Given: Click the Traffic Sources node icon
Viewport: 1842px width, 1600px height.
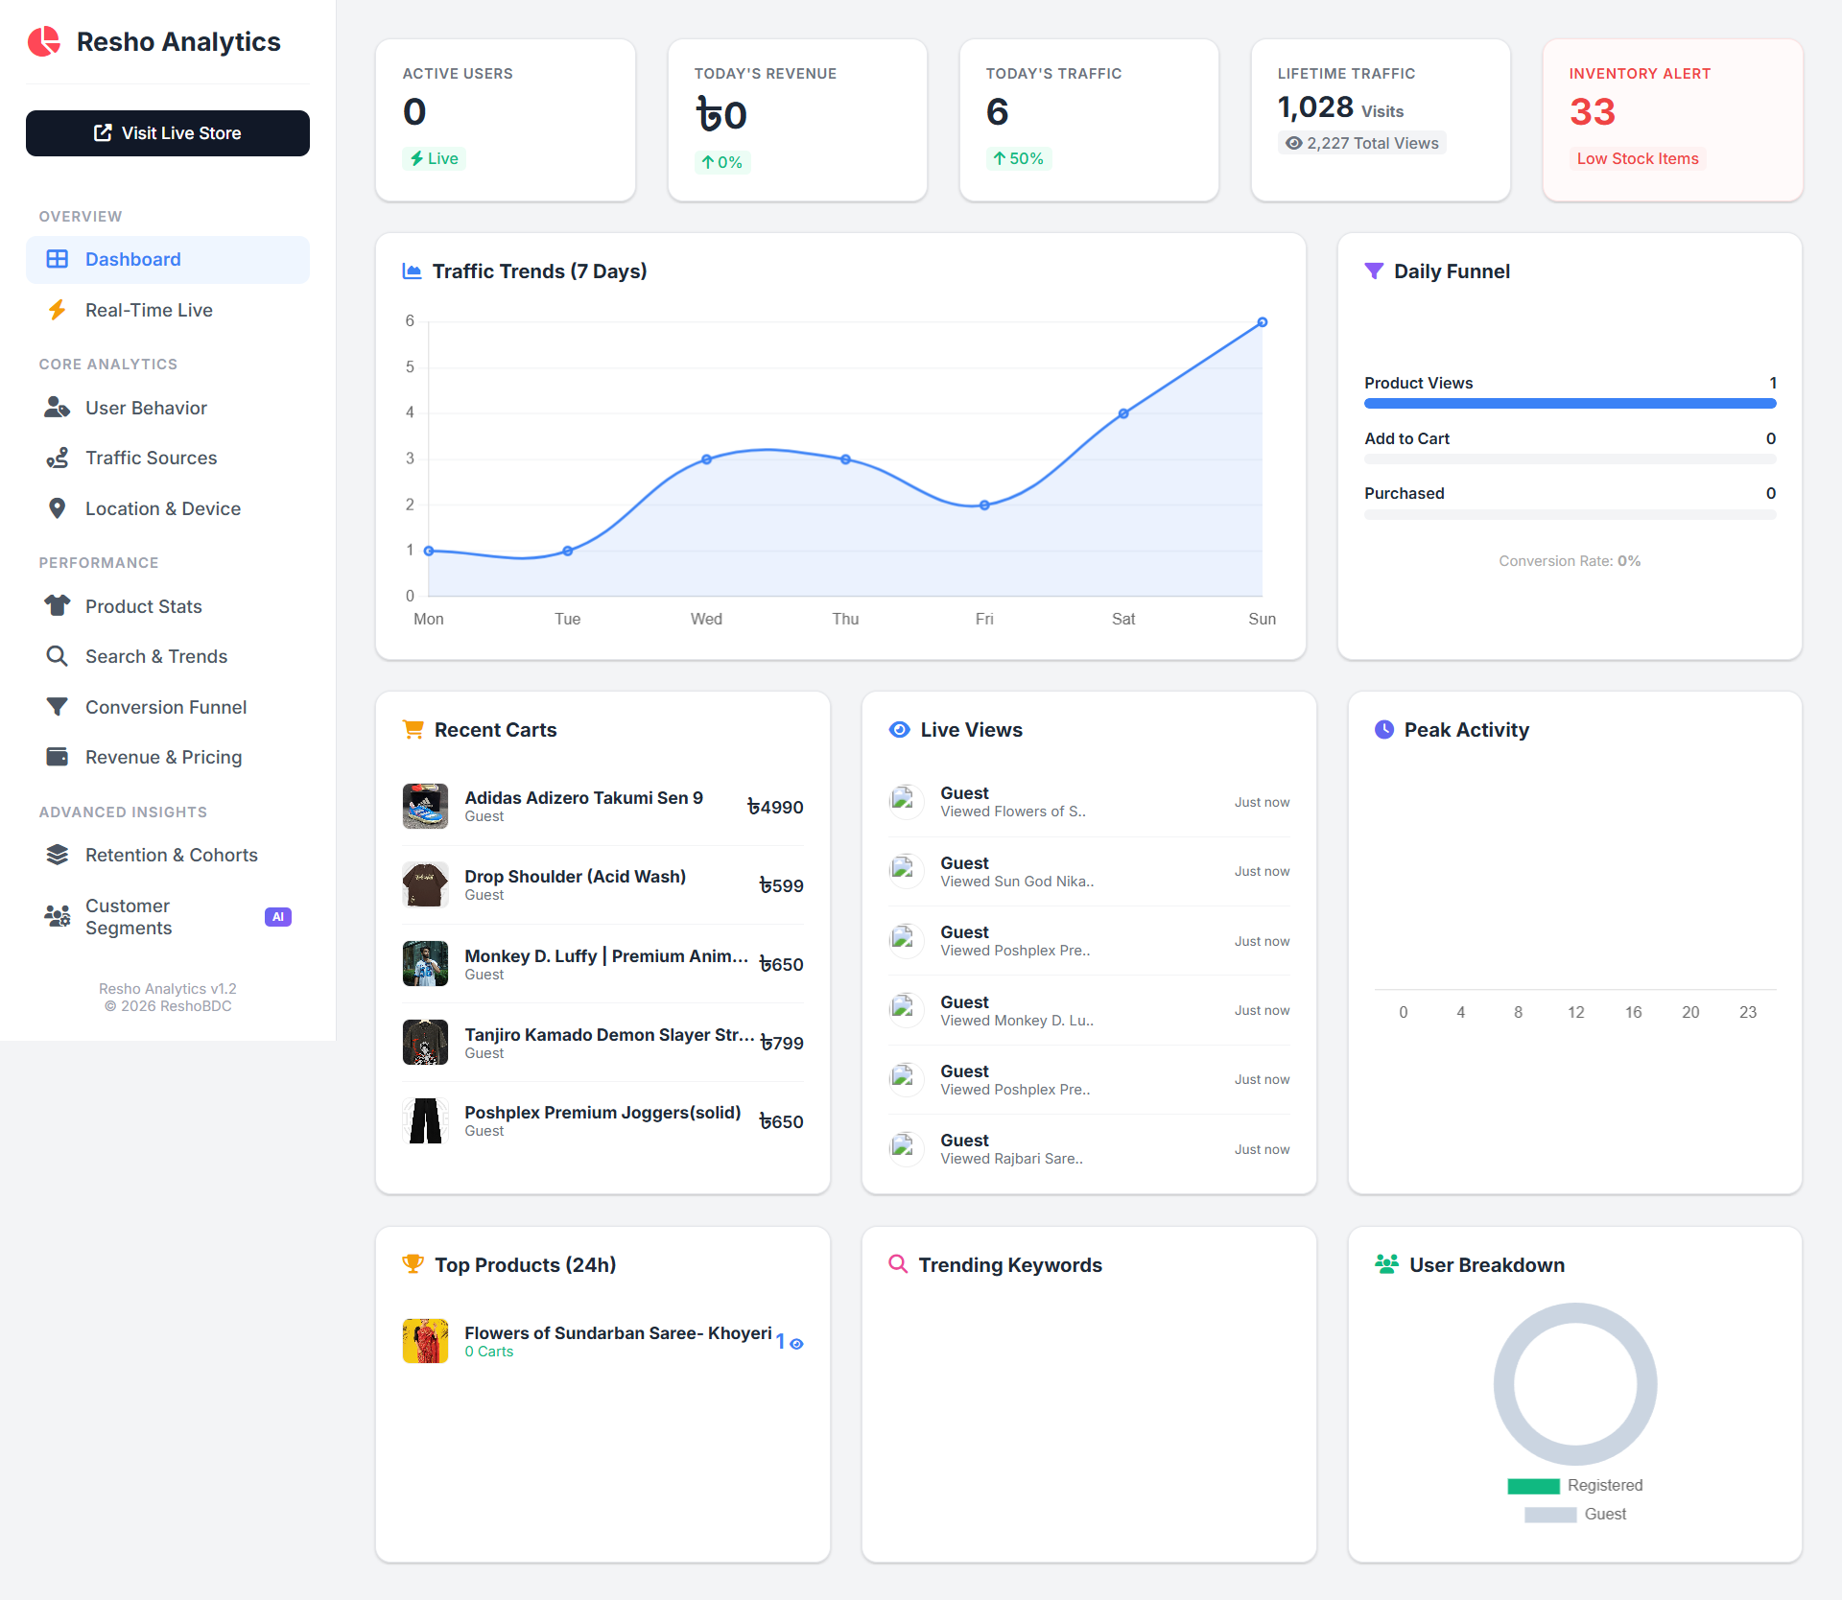Looking at the screenshot, I should tap(58, 458).
